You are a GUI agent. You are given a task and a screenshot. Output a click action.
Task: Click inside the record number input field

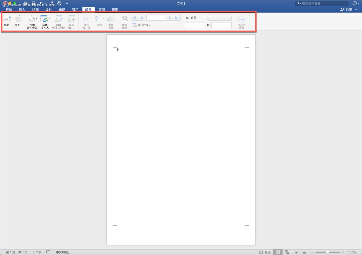tap(155, 18)
